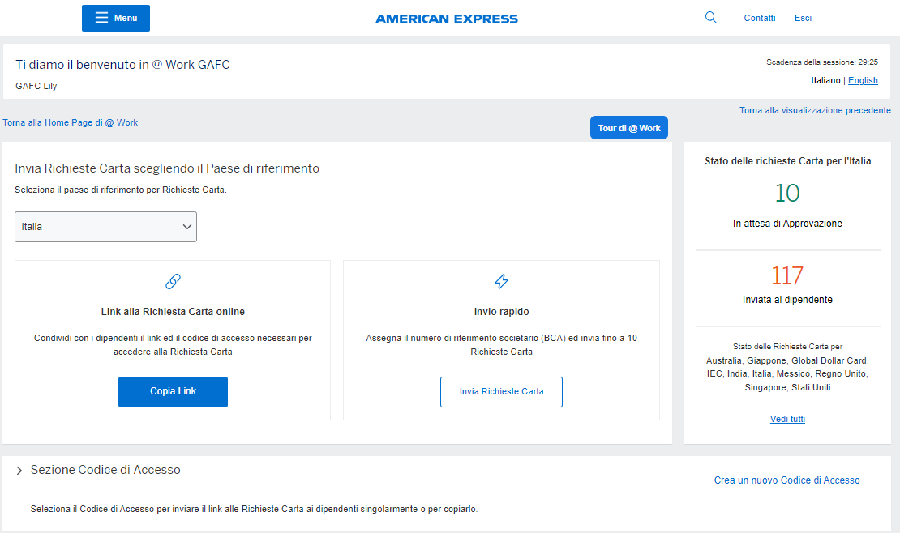900x533 pixels.
Task: Open the hamburger Menu button
Action: point(116,18)
